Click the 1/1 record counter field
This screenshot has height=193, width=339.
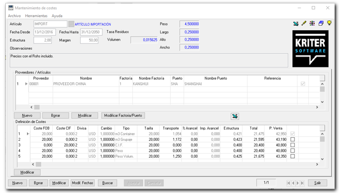pyautogui.click(x=266, y=183)
